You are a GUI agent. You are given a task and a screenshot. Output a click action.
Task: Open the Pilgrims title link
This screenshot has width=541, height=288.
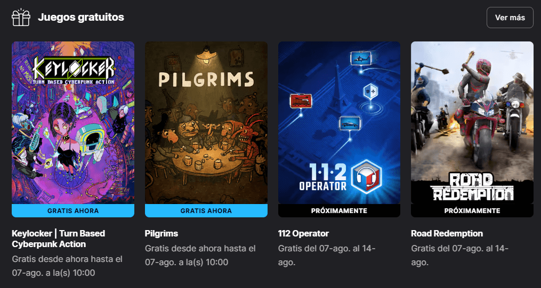(162, 234)
